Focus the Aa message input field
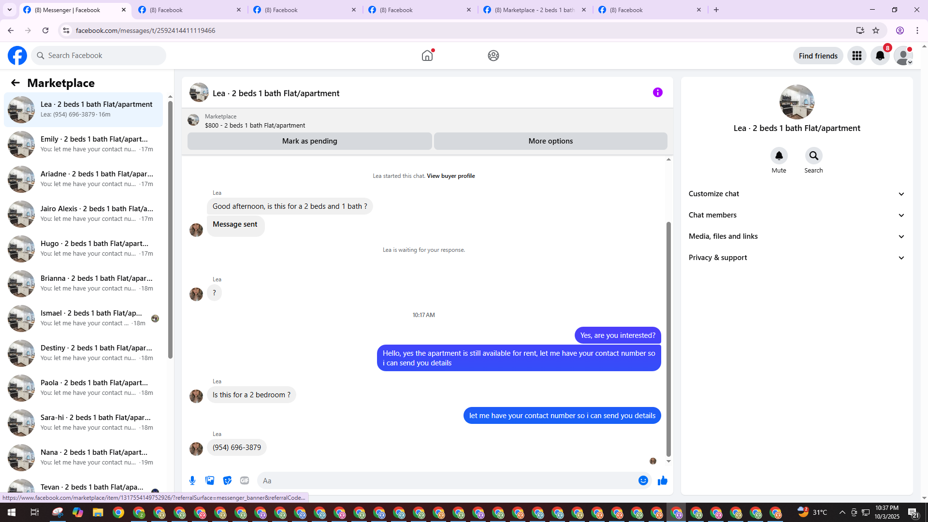Screen dimensions: 928x522 (447, 480)
